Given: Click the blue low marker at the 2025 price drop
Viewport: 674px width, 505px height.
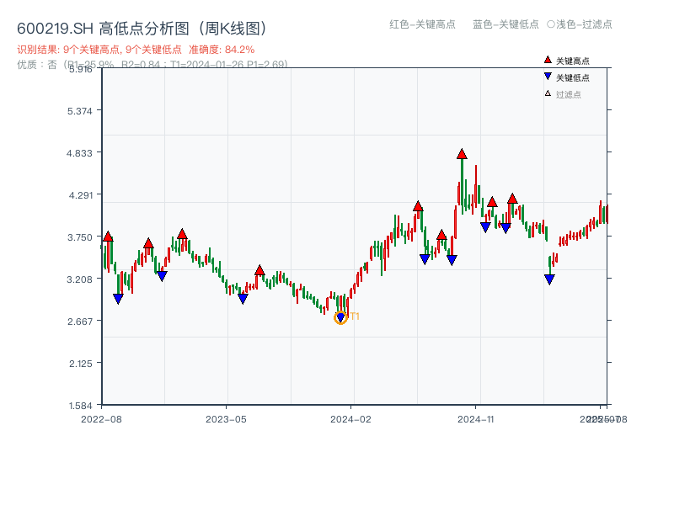Looking at the screenshot, I should 549,279.
